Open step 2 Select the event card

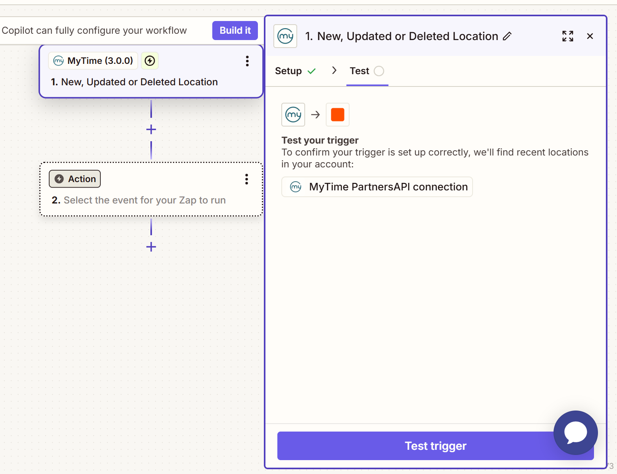coord(151,189)
